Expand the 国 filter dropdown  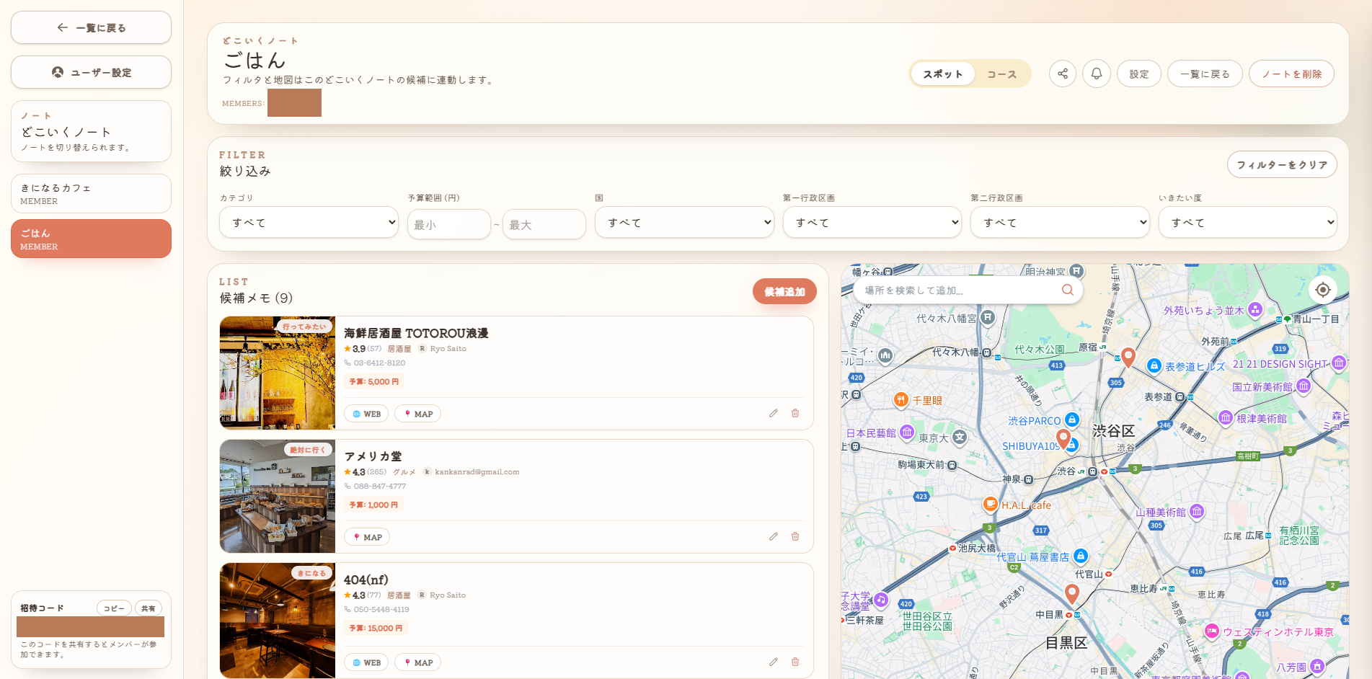tap(683, 223)
